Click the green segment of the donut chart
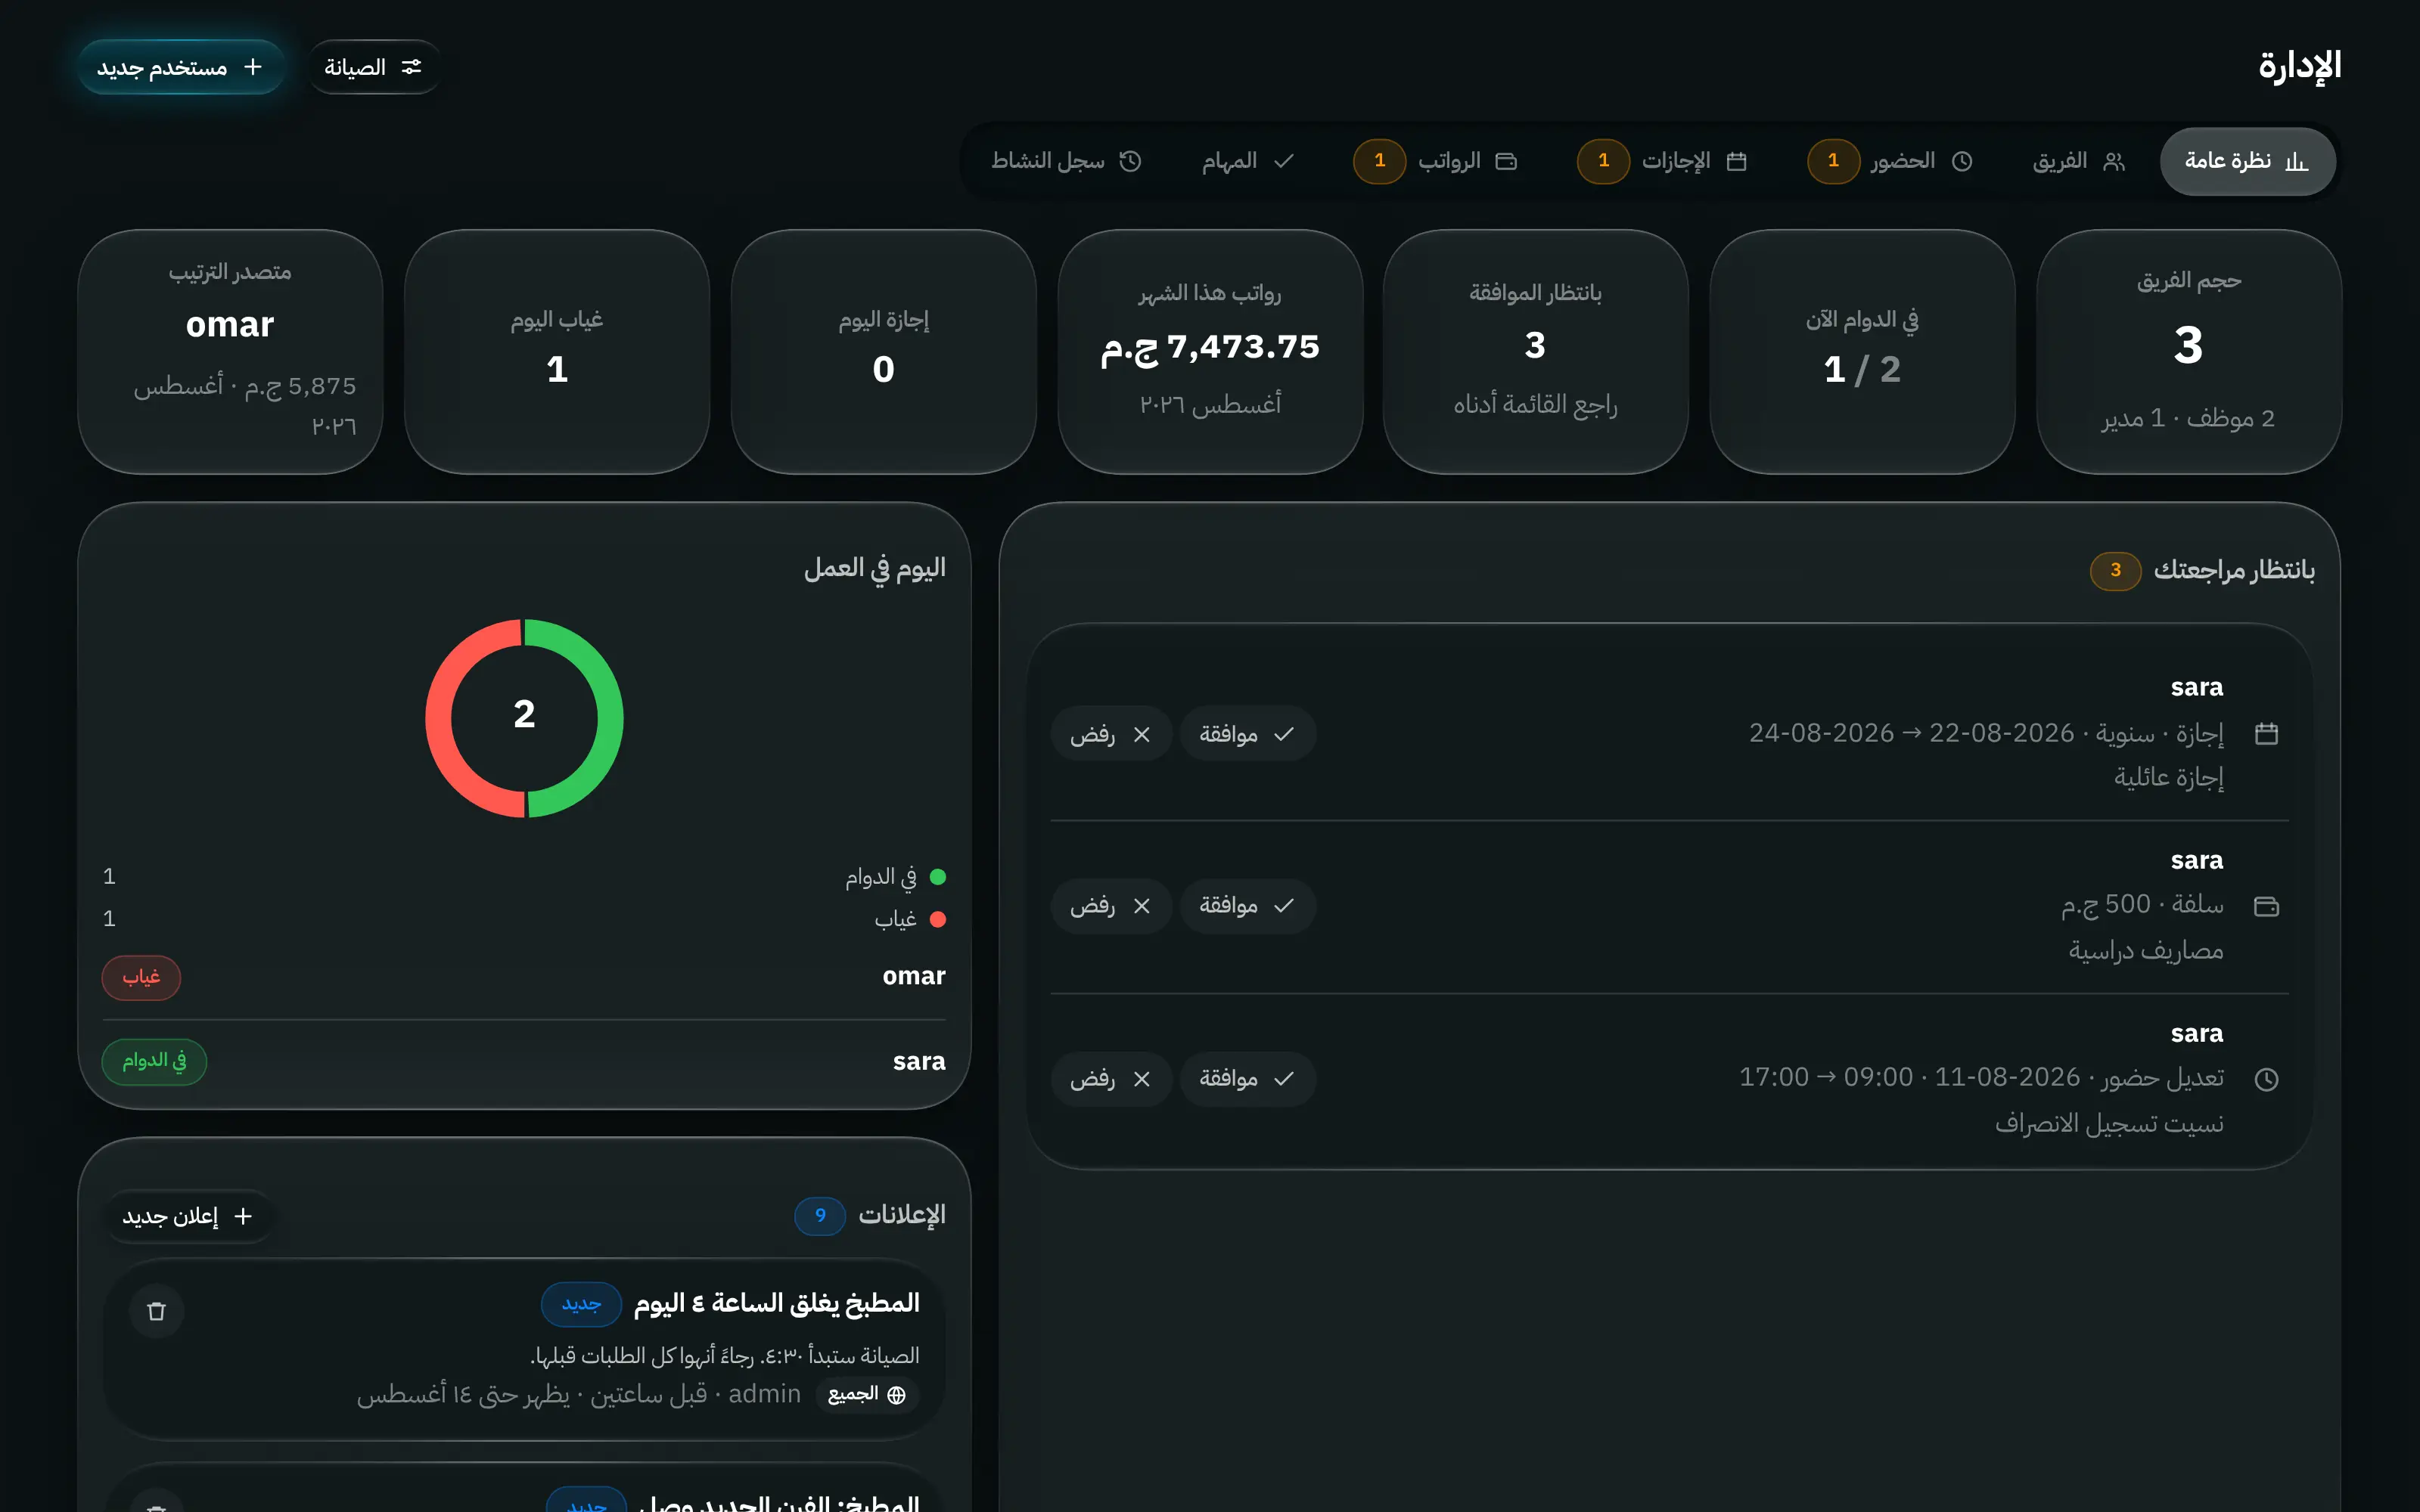Viewport: 2420px width, 1512px height. click(x=609, y=718)
